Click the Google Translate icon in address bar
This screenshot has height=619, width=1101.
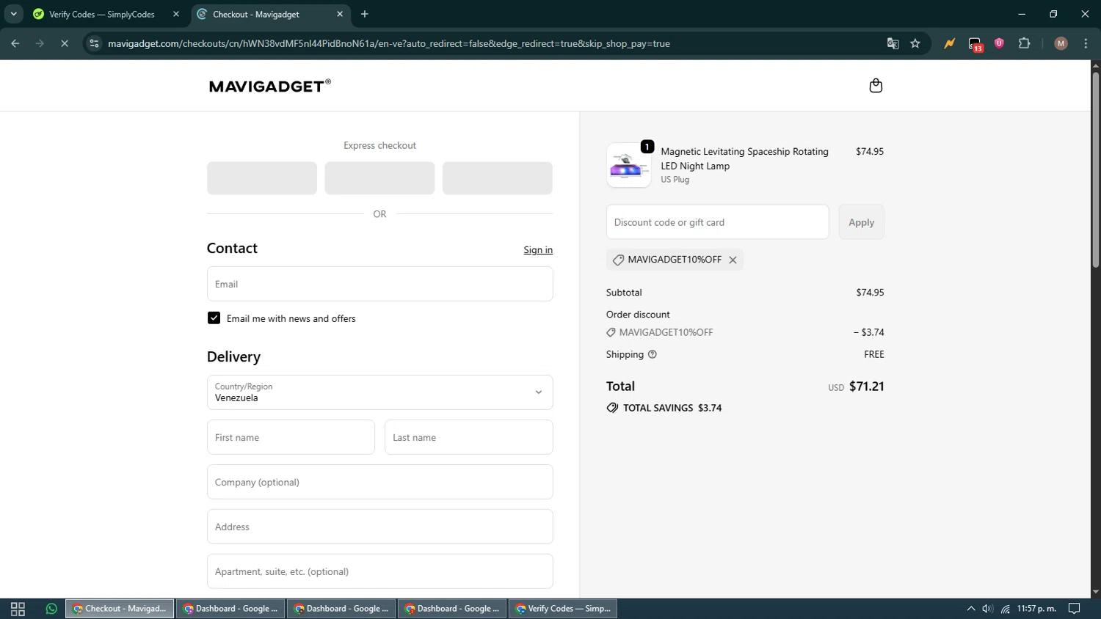tap(893, 43)
